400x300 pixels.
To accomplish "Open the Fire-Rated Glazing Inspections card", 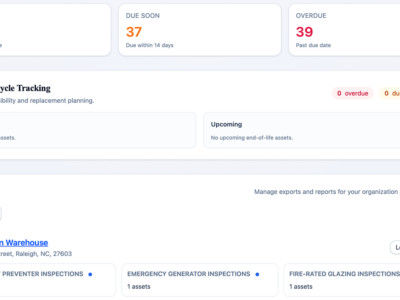I will 342,280.
